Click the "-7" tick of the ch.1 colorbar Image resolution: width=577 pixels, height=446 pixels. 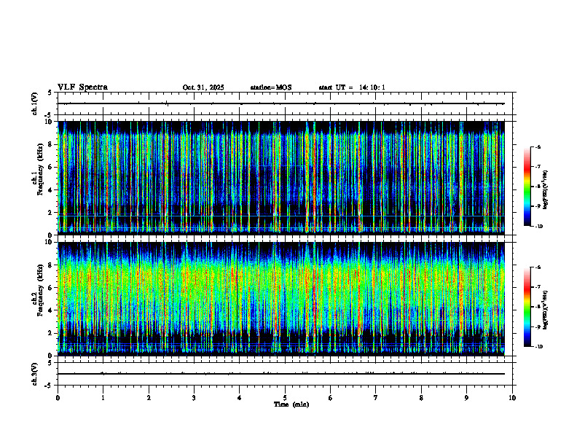(x=538, y=167)
